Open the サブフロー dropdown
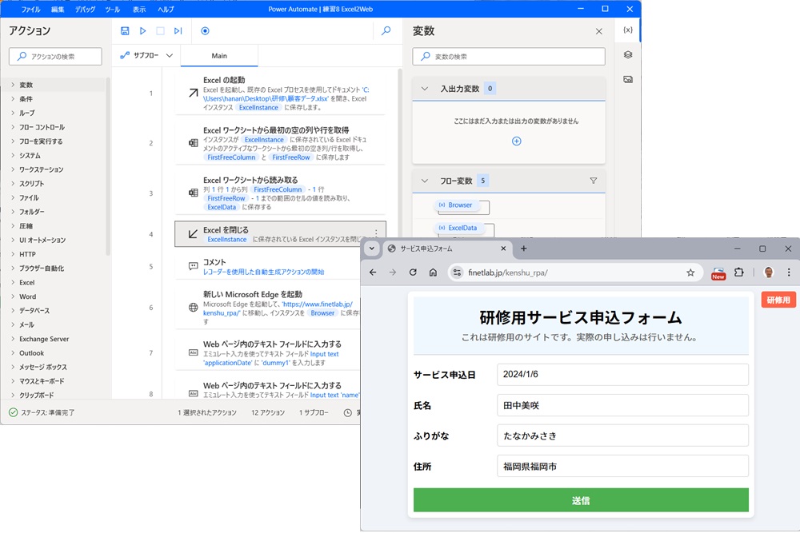Screen dimensions: 800x533 [x=147, y=56]
